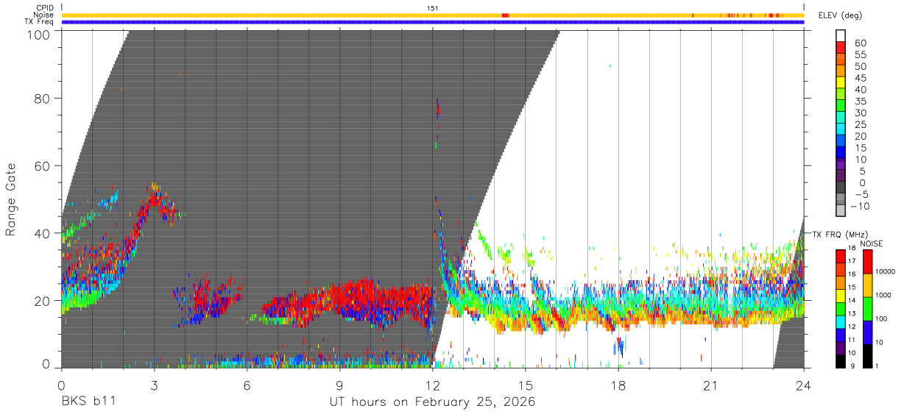The image size is (904, 417).
Task: Click the CPID label above the plot
Action: pyautogui.click(x=44, y=8)
